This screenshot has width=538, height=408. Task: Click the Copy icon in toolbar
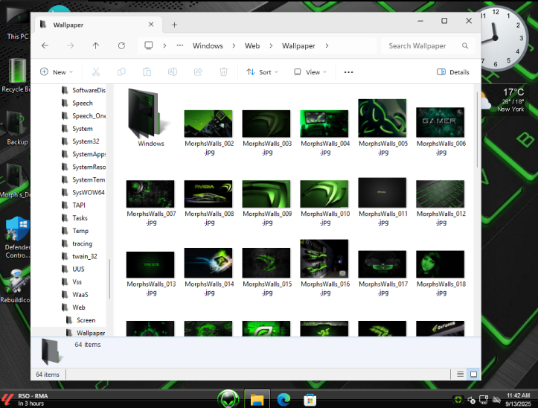[121, 72]
